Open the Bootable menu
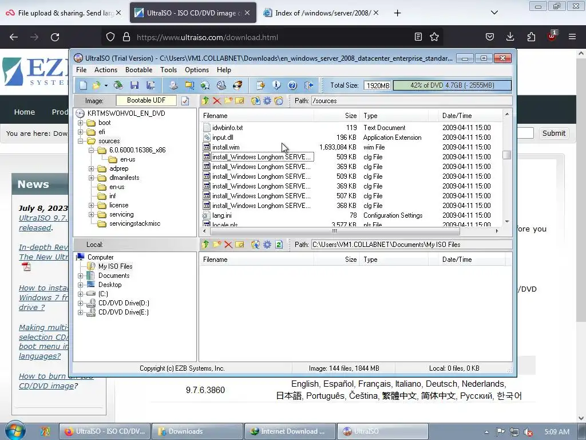 (138, 70)
